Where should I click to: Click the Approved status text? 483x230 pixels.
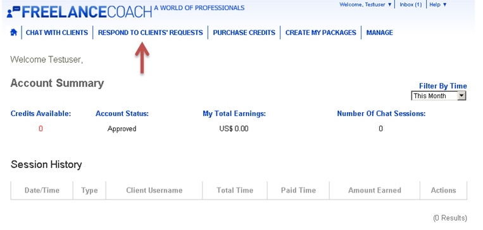coord(122,129)
